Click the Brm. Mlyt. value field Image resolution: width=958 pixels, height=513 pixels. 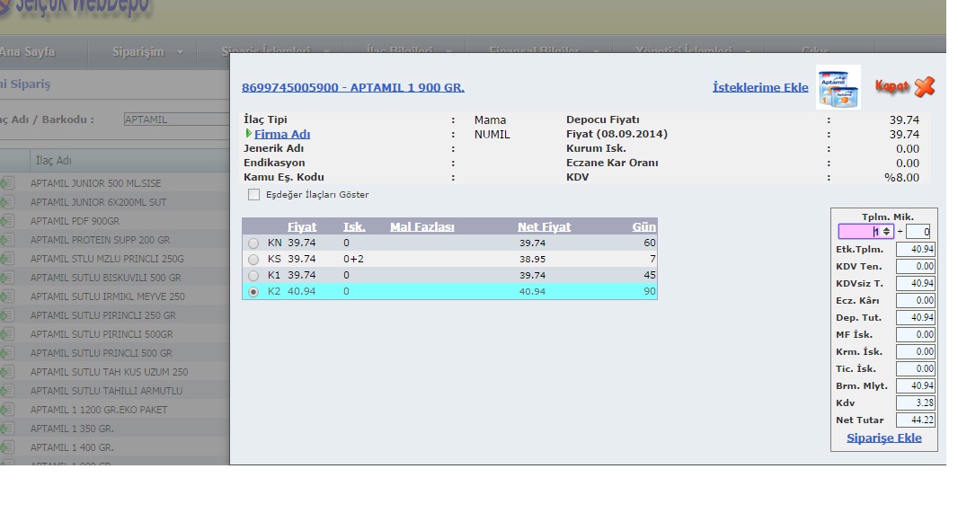point(915,386)
